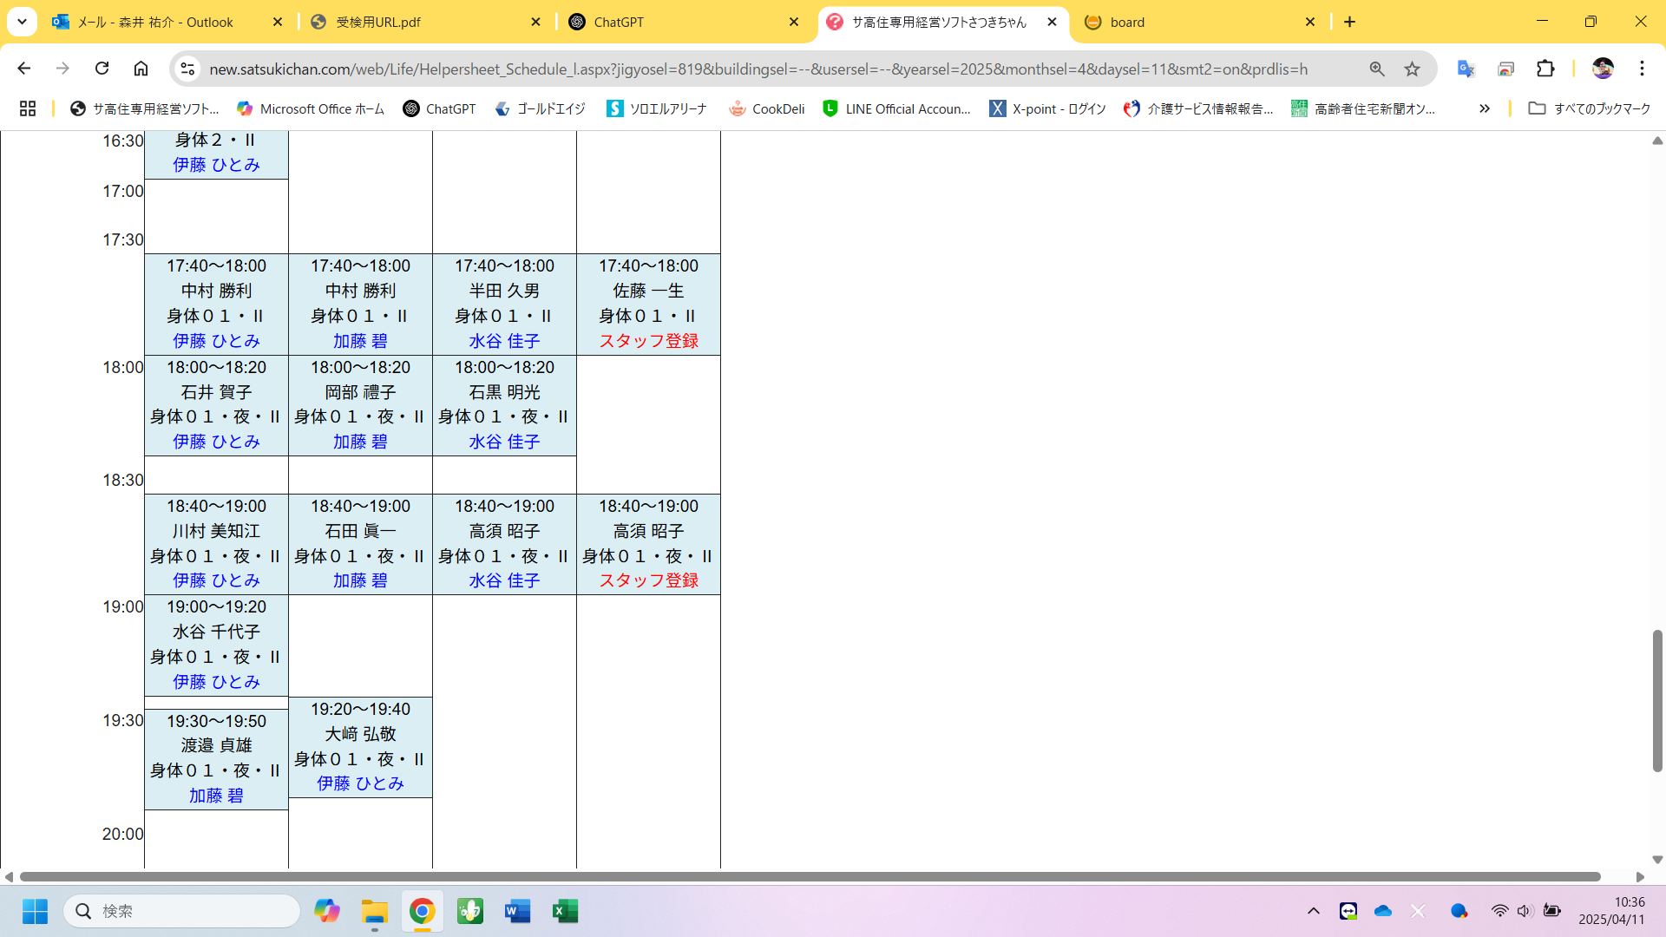Show hidden system tray icons chevron
The image size is (1666, 937).
tap(1313, 911)
